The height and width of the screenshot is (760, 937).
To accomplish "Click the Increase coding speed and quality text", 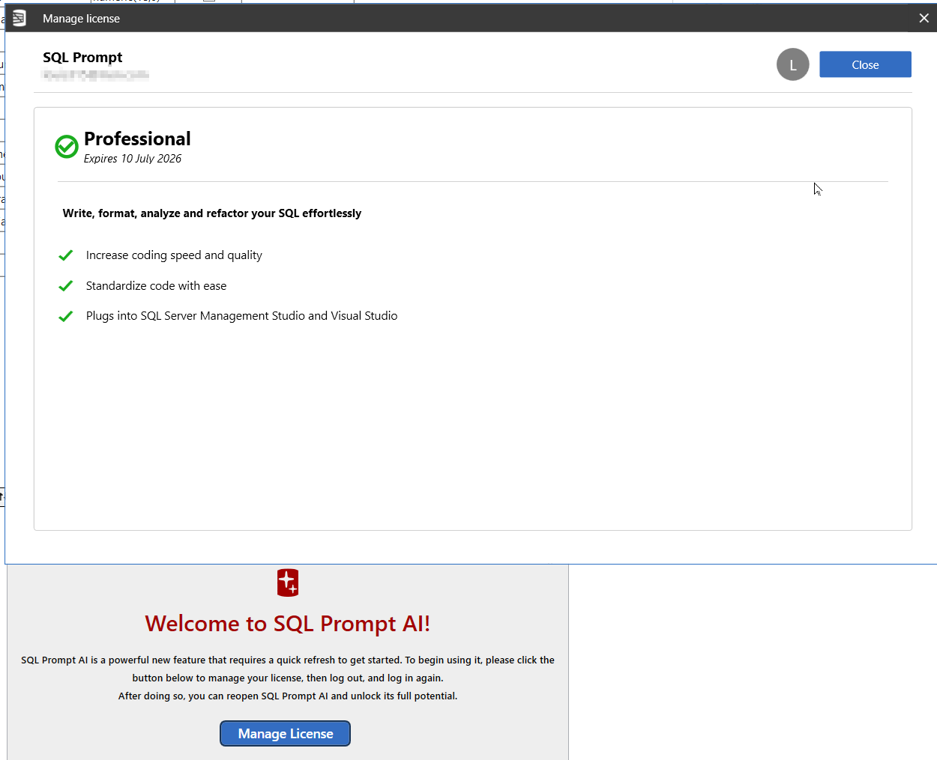I will point(174,255).
